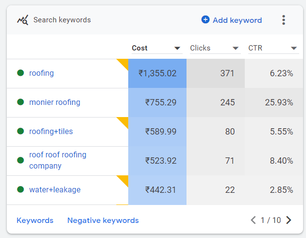
Task: Go to next page arrow
Action: point(289,220)
